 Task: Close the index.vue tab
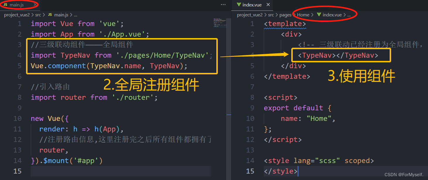pos(268,4)
